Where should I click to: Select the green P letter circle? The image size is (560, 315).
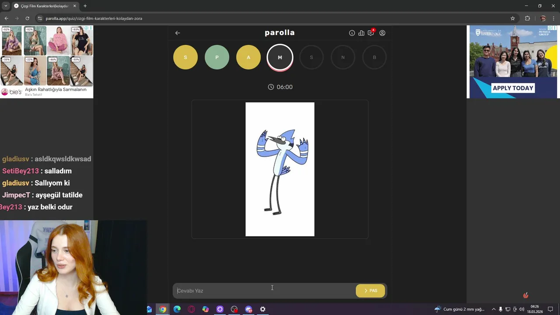[x=217, y=57]
